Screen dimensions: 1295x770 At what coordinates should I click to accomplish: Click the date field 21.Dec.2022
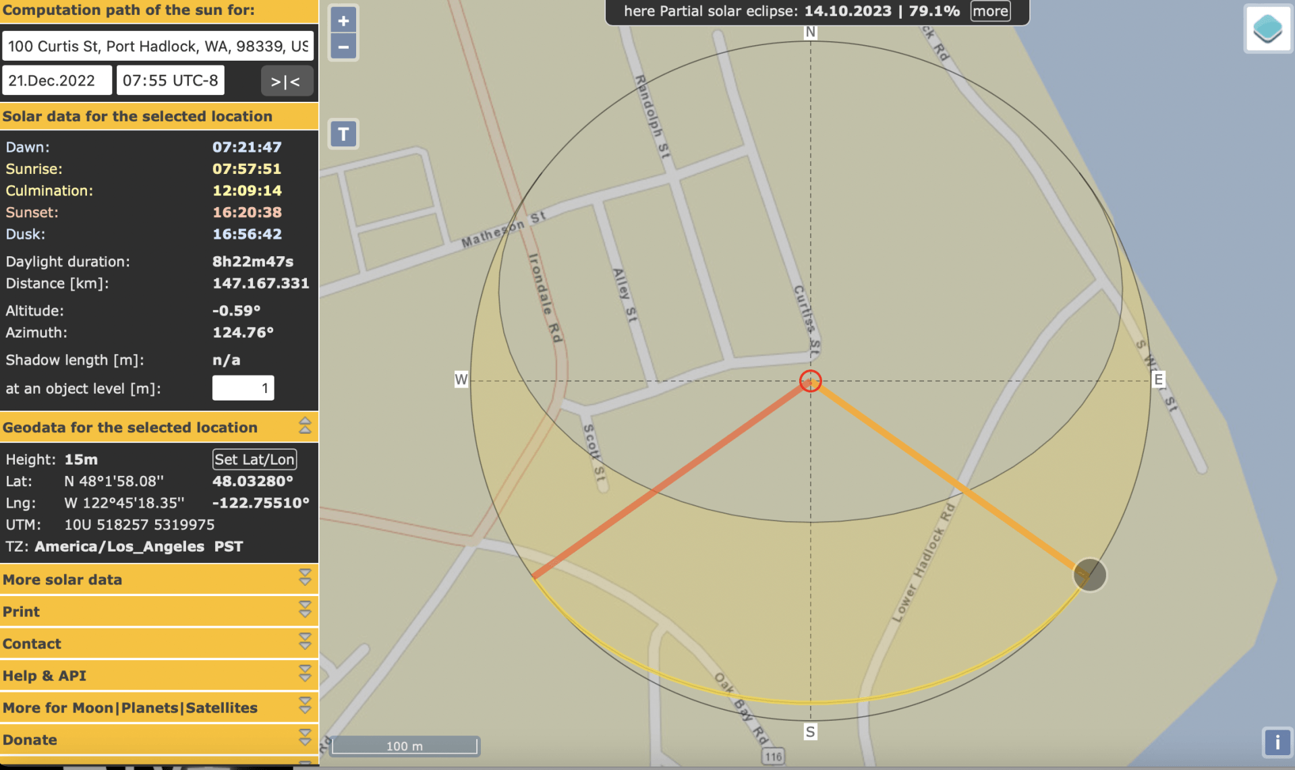57,80
